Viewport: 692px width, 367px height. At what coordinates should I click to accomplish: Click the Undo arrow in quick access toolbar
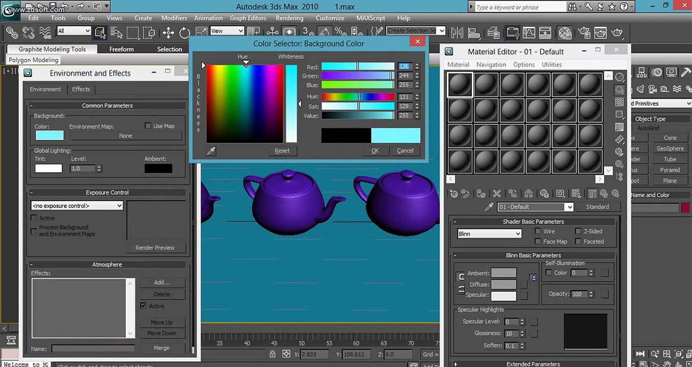pyautogui.click(x=65, y=7)
